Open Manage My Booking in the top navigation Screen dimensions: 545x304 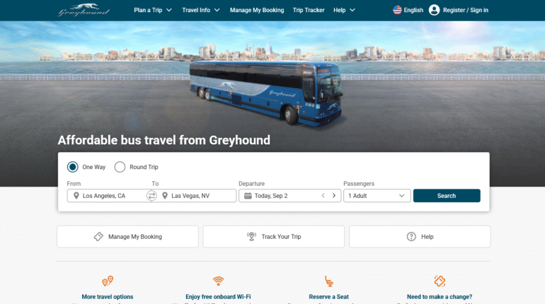coord(257,10)
